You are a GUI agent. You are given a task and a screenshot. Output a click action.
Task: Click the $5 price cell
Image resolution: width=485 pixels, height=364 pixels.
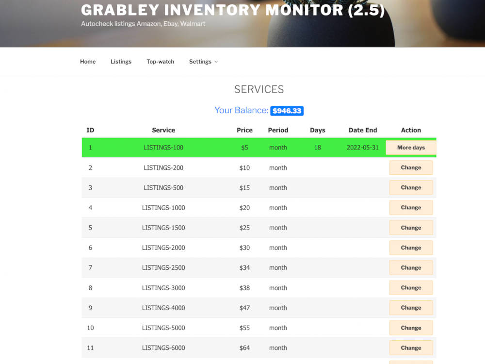pyautogui.click(x=244, y=148)
